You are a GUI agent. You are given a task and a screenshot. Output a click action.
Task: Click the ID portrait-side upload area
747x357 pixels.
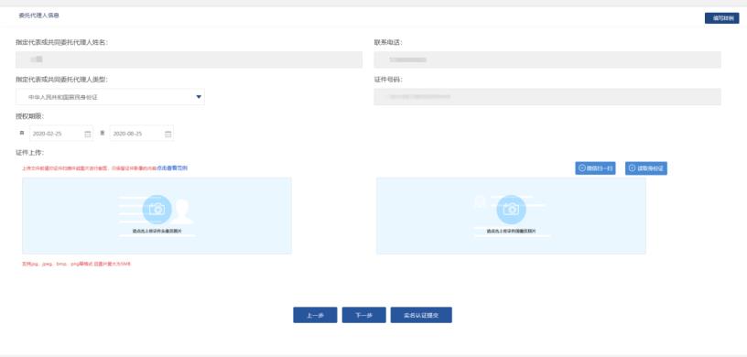pyautogui.click(x=157, y=216)
